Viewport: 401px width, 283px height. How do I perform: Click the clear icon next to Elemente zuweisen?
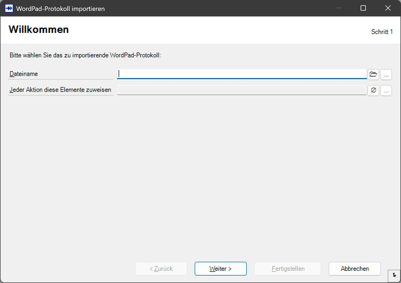coord(373,91)
